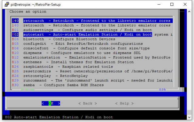This screenshot has height=122, width=194.
Task: Choose 804 bluetooth Configure Bluetooth Devices
Action: pos(63,39)
